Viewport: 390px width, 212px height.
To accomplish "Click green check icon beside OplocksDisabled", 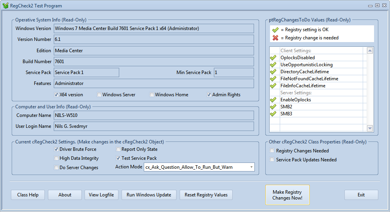I will click(x=274, y=57).
